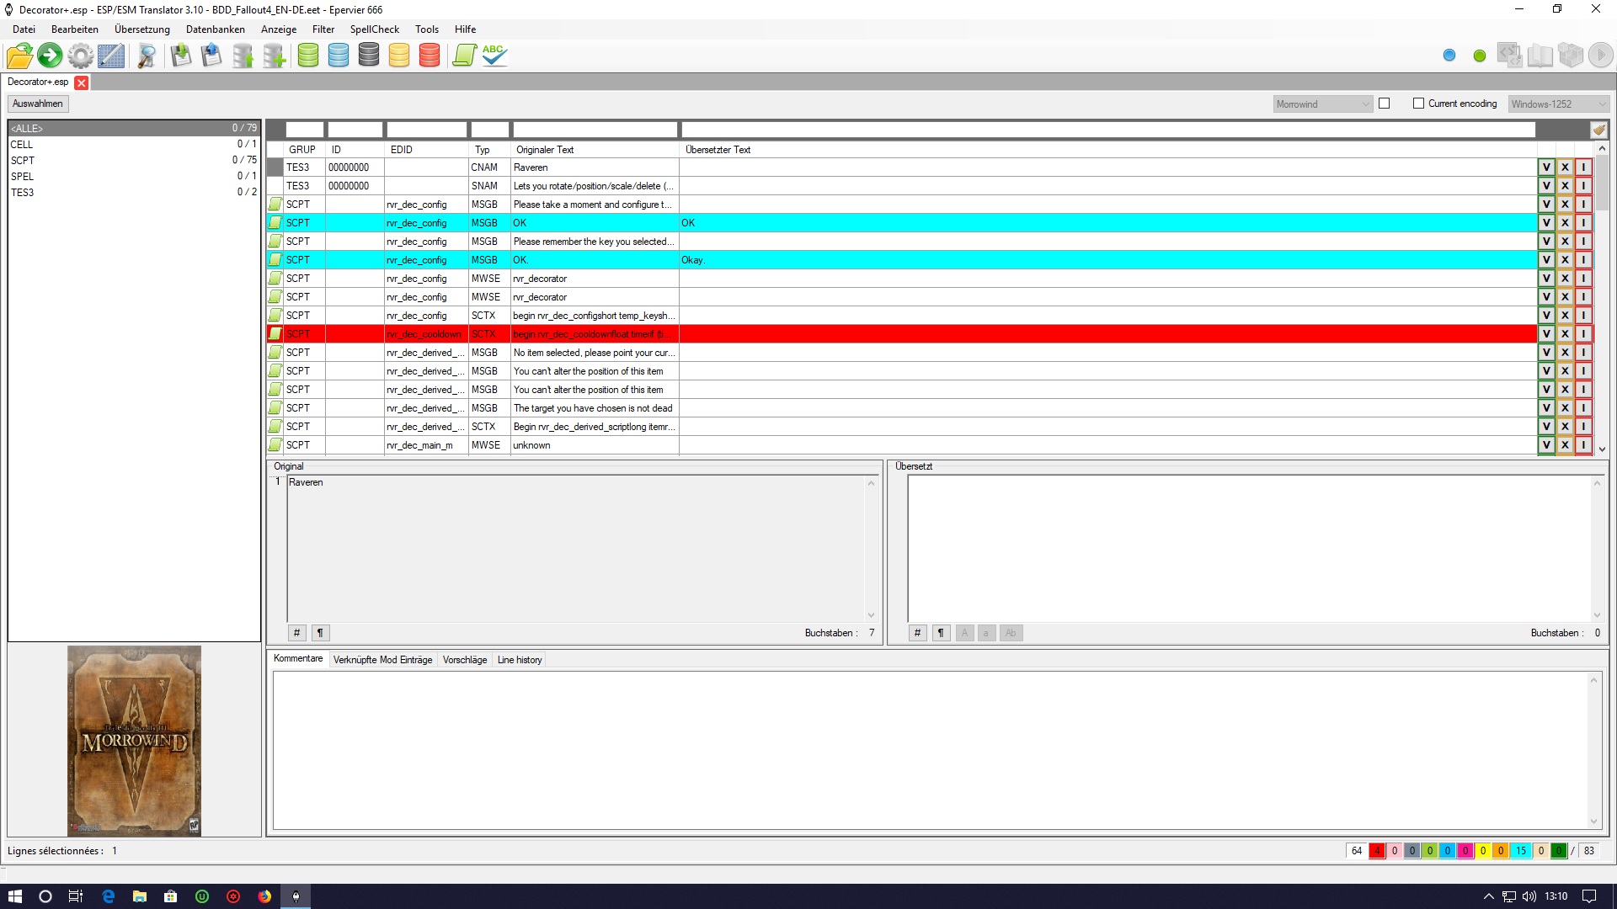
Task: Switch to the Vorschläge tab
Action: (x=464, y=660)
